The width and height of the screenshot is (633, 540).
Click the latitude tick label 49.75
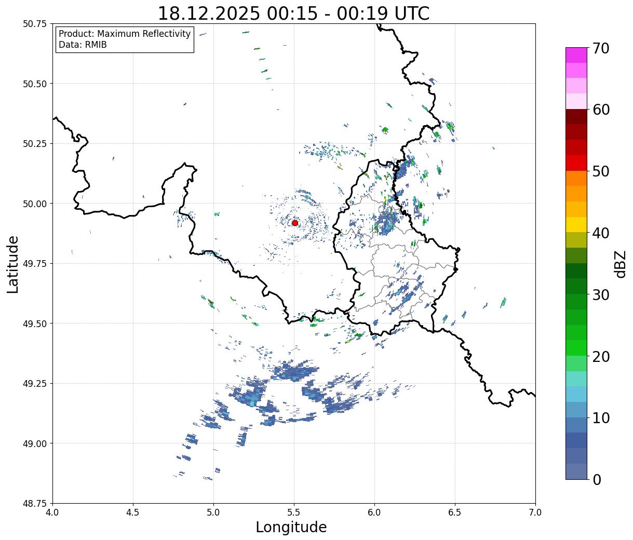35,264
